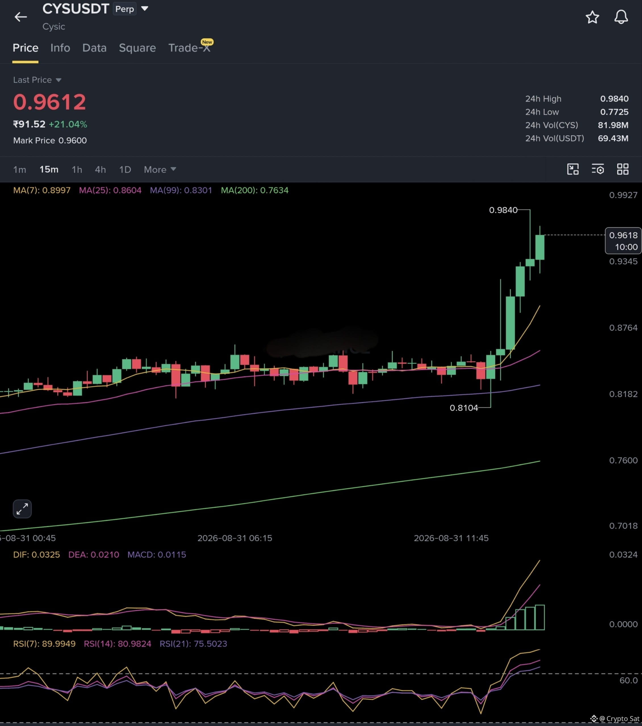Click the 0.7600 price axis label
The height and width of the screenshot is (726, 642).
click(623, 460)
